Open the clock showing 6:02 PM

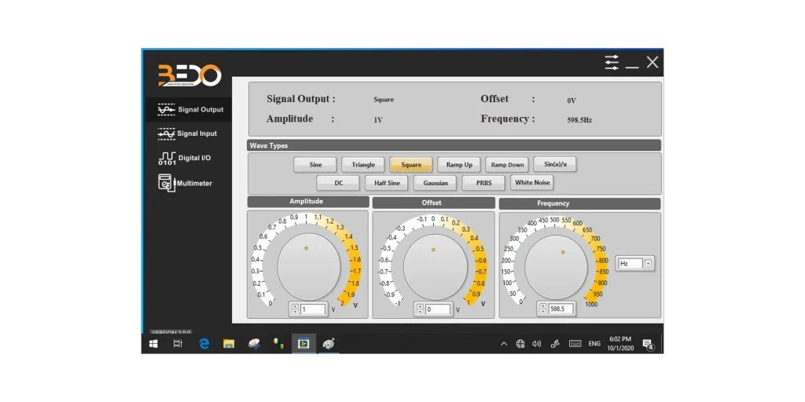pyautogui.click(x=620, y=344)
